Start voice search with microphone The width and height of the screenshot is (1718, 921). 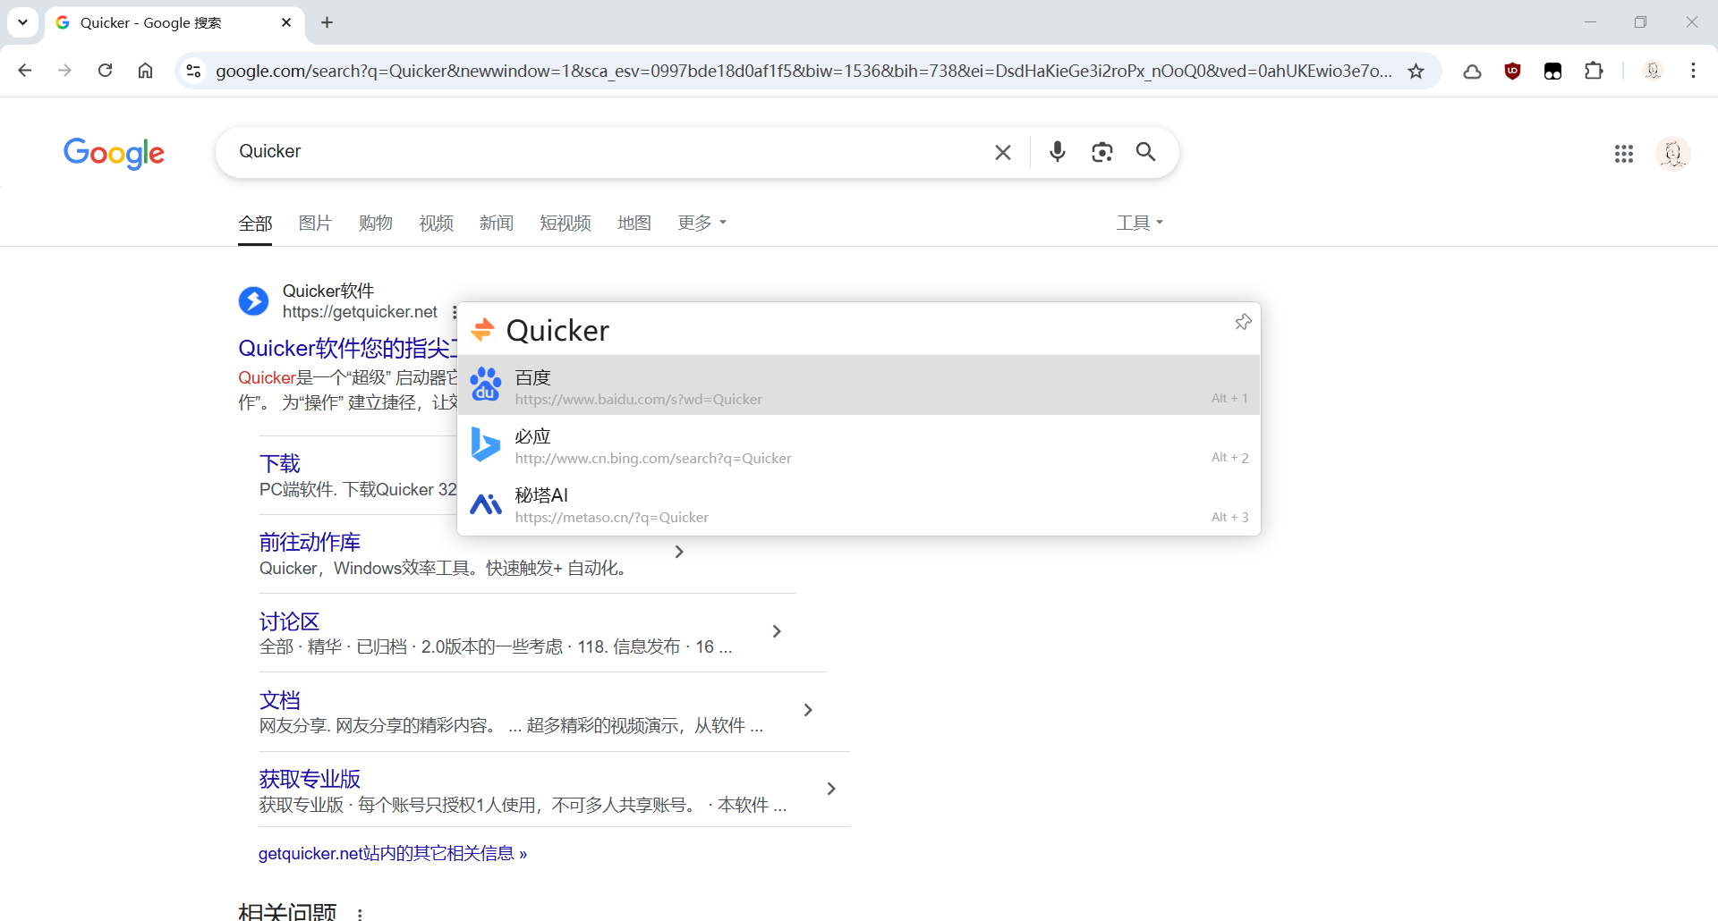[1057, 152]
